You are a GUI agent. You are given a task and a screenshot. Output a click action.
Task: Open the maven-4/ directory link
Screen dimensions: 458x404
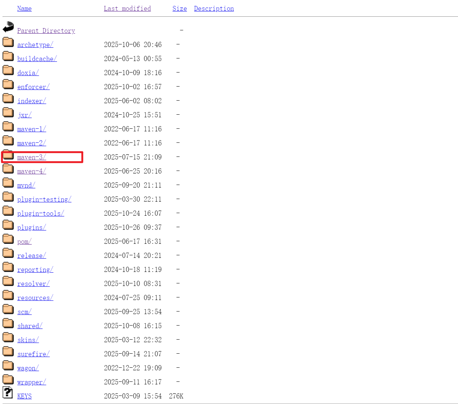pos(31,171)
